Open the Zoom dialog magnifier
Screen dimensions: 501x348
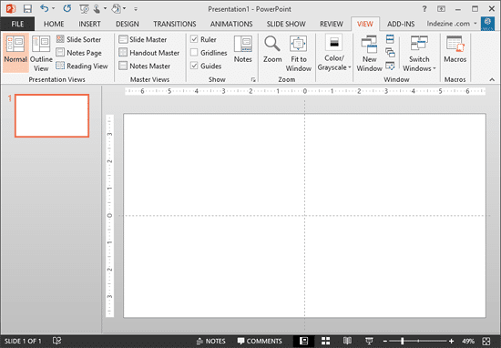tap(272, 48)
